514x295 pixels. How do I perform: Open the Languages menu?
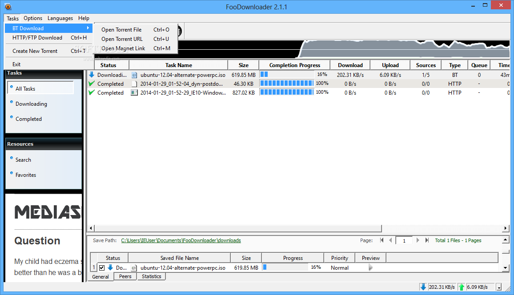click(x=60, y=18)
